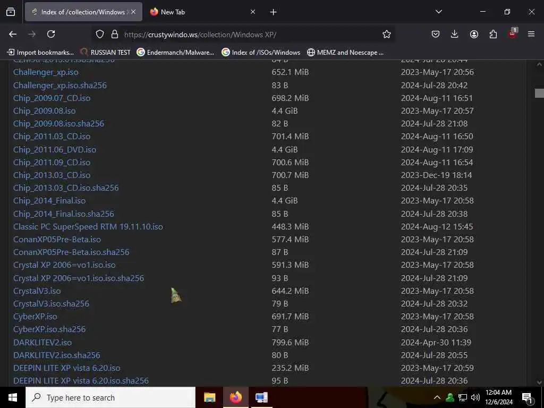Open the Firefox taskbar icon
Screen dimensions: 544x408
235,397
